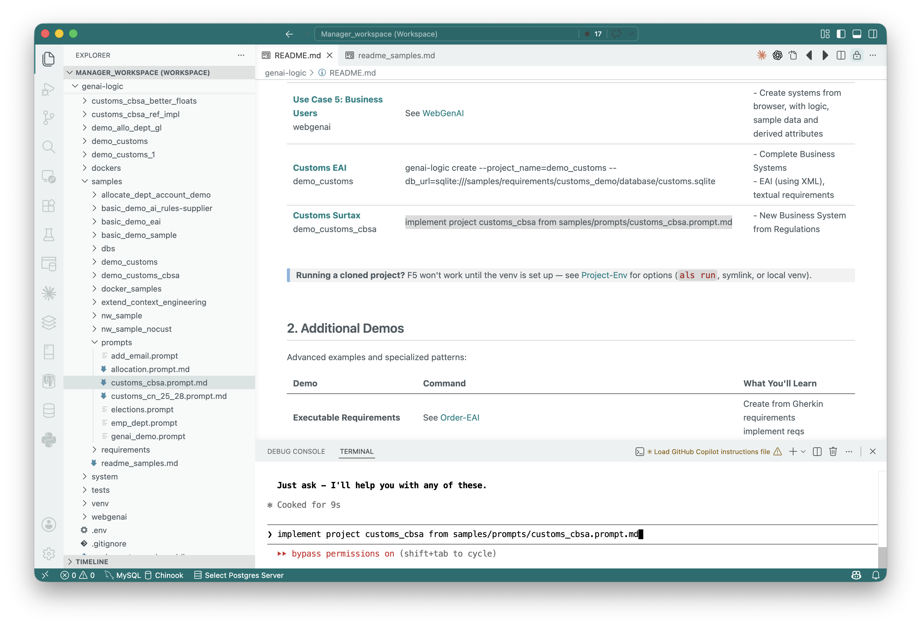Split the terminal panel
The image size is (921, 627).
tap(817, 452)
